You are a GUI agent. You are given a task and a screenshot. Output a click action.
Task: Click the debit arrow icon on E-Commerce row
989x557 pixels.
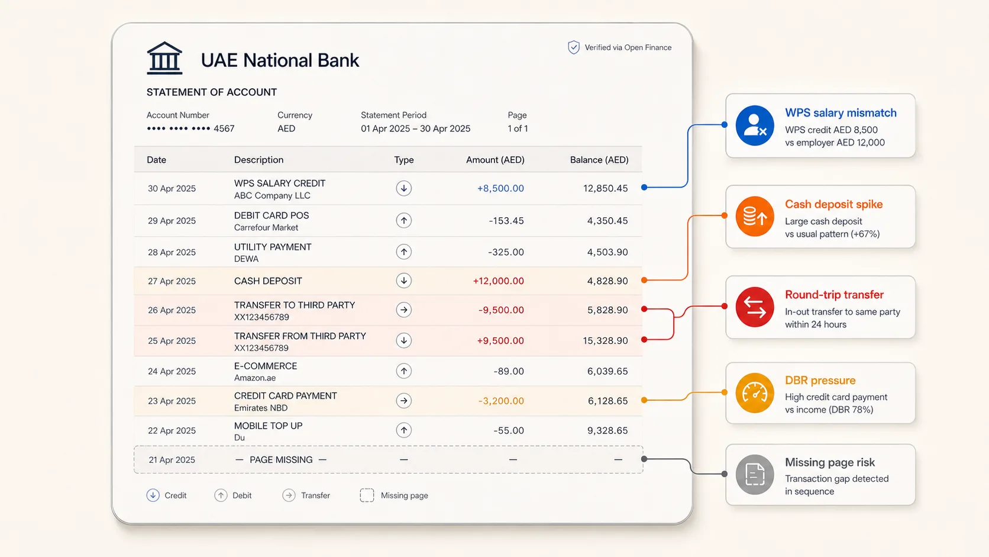click(x=404, y=371)
